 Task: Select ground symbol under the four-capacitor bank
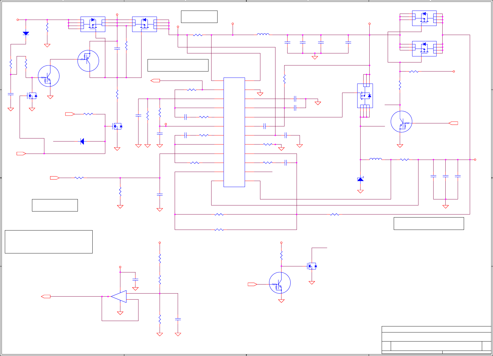coord(315,57)
